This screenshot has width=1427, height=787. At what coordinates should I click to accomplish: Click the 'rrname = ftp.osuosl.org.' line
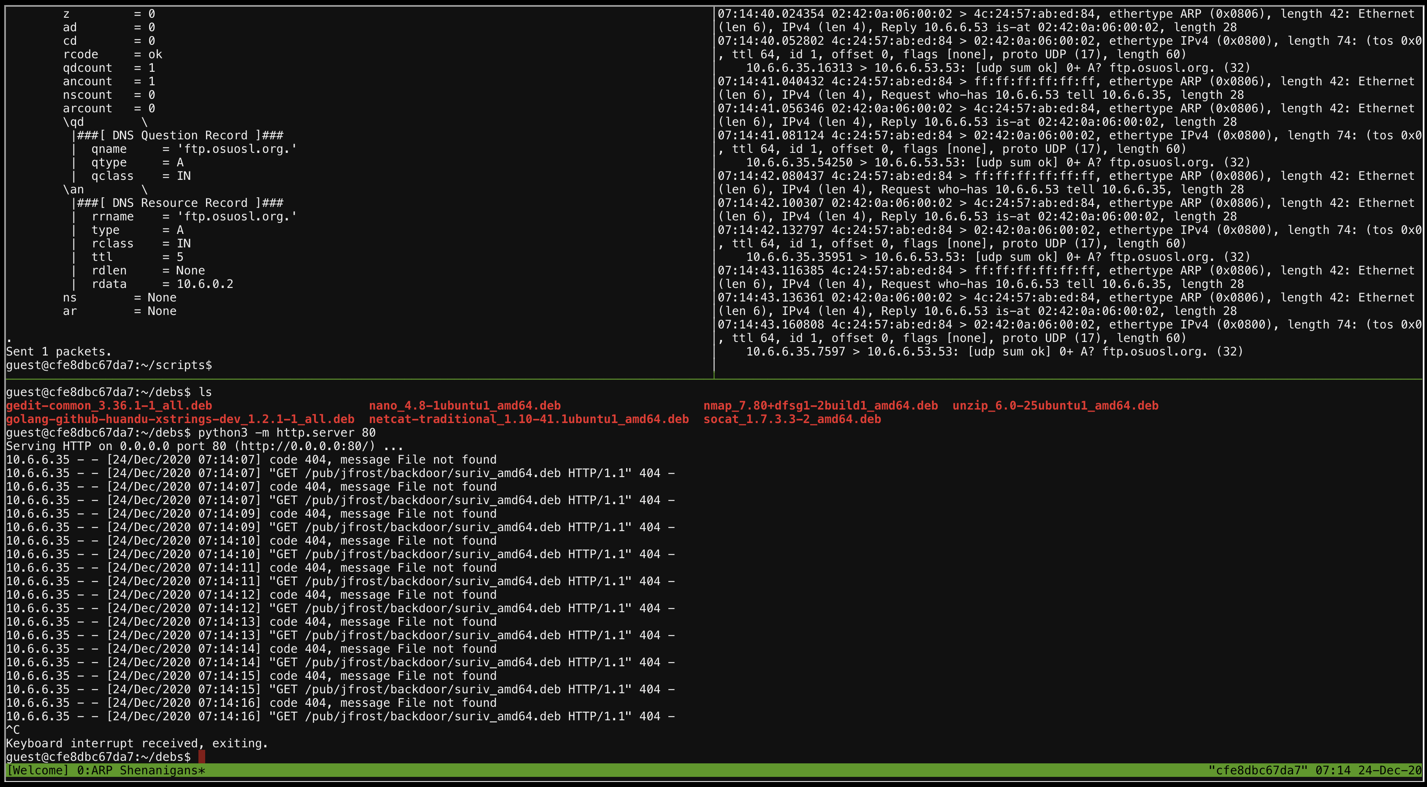195,217
